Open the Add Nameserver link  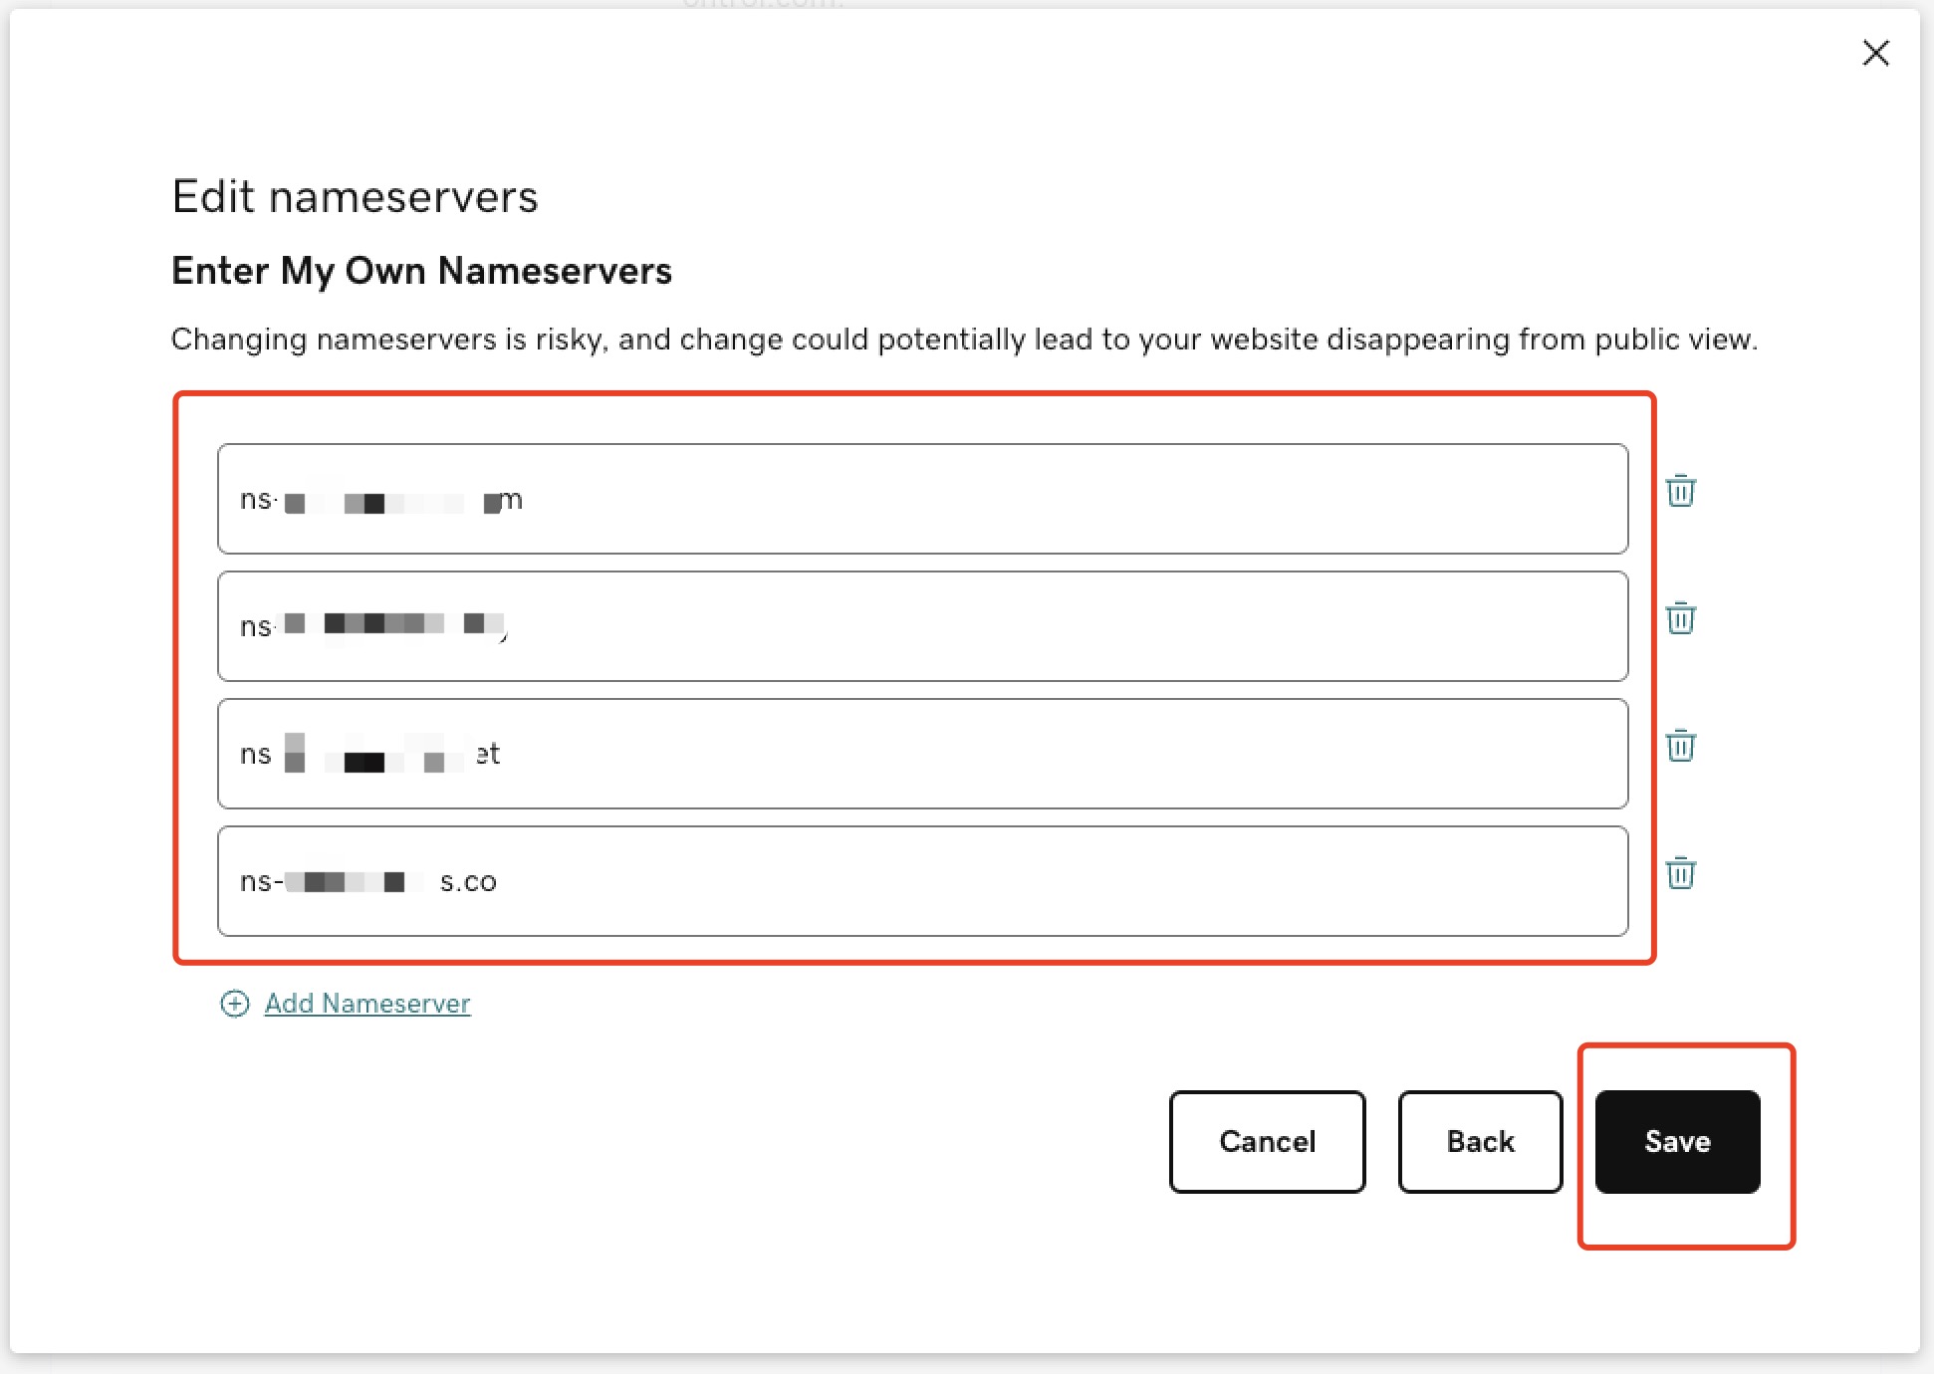coord(366,1004)
